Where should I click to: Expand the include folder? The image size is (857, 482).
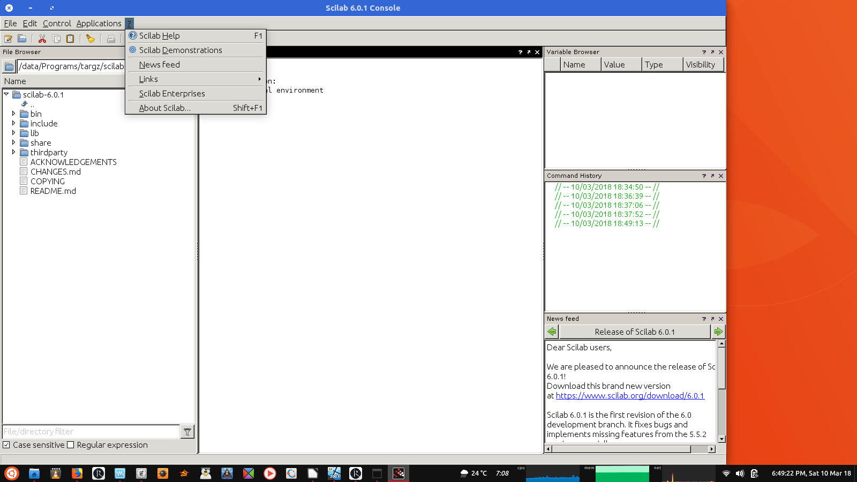14,123
